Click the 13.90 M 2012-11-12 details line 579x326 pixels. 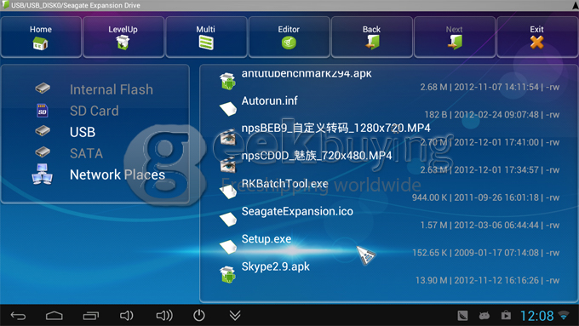click(x=487, y=281)
